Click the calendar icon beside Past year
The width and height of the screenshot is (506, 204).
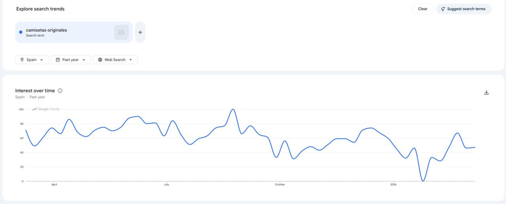pos(58,60)
